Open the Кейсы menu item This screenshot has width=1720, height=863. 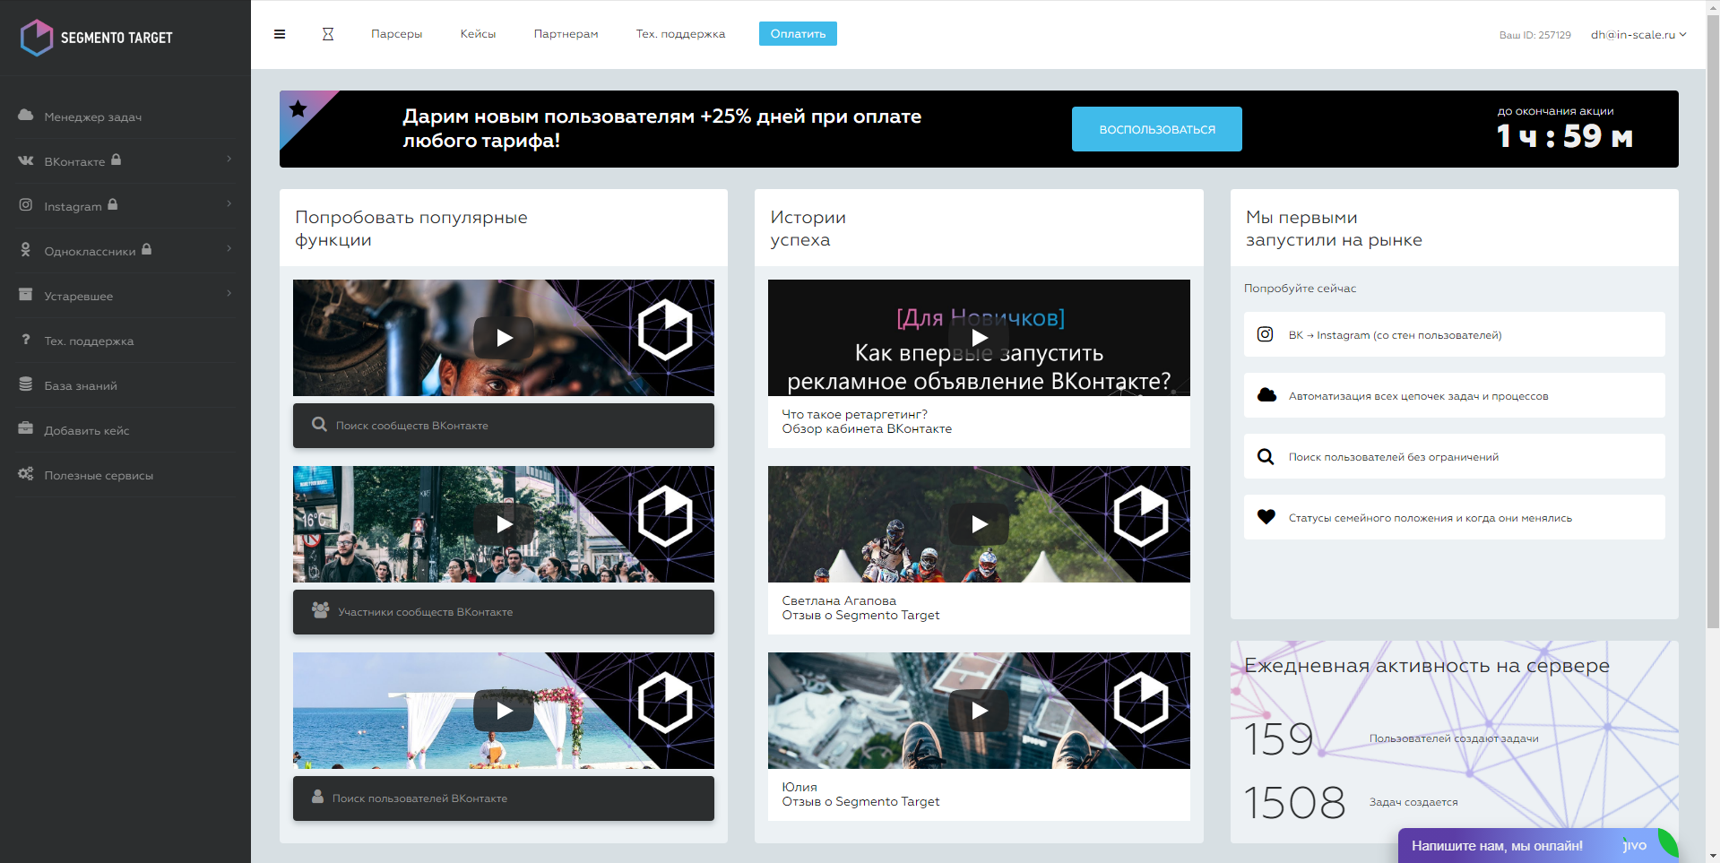coord(478,34)
